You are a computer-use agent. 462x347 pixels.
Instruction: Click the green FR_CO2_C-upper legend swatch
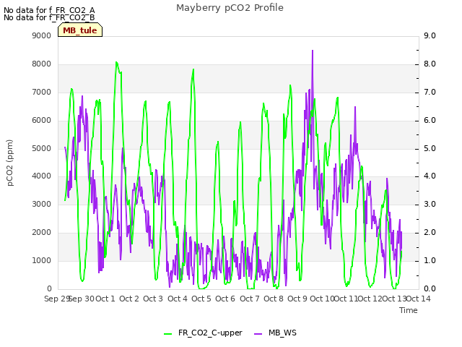(167, 333)
